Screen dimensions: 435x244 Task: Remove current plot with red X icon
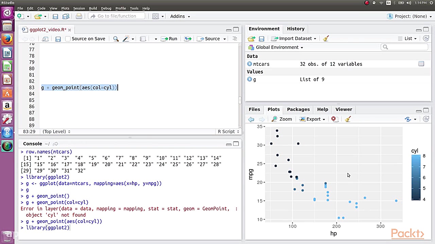pos(333,119)
